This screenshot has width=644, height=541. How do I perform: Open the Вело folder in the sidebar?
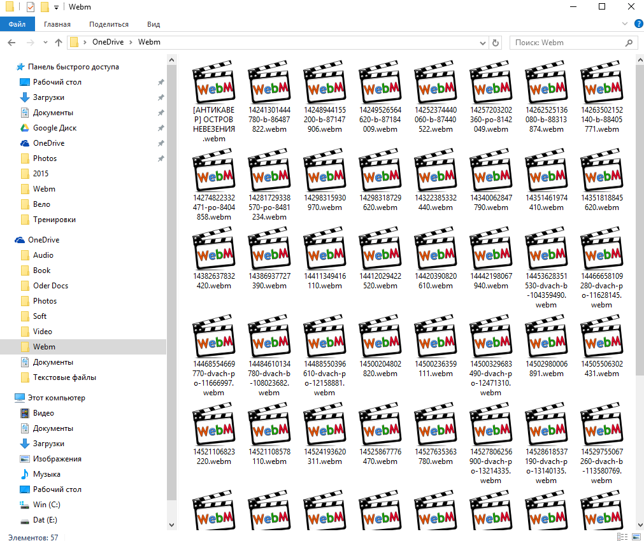41,204
